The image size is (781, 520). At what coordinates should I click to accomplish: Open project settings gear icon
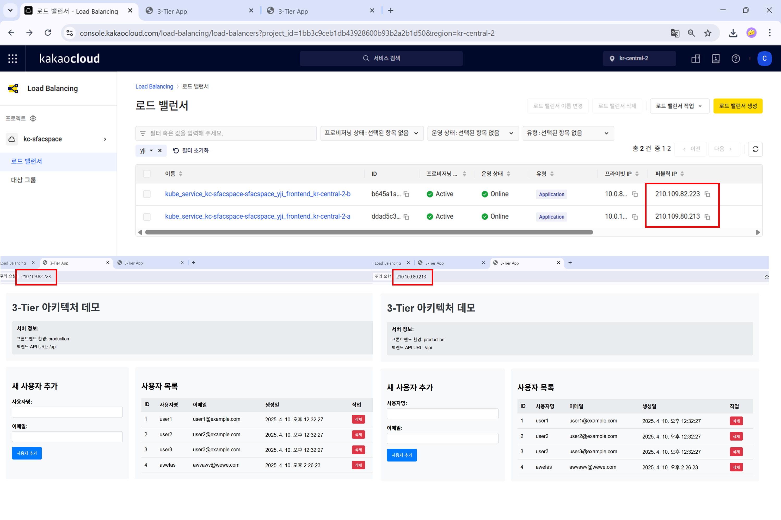point(33,118)
